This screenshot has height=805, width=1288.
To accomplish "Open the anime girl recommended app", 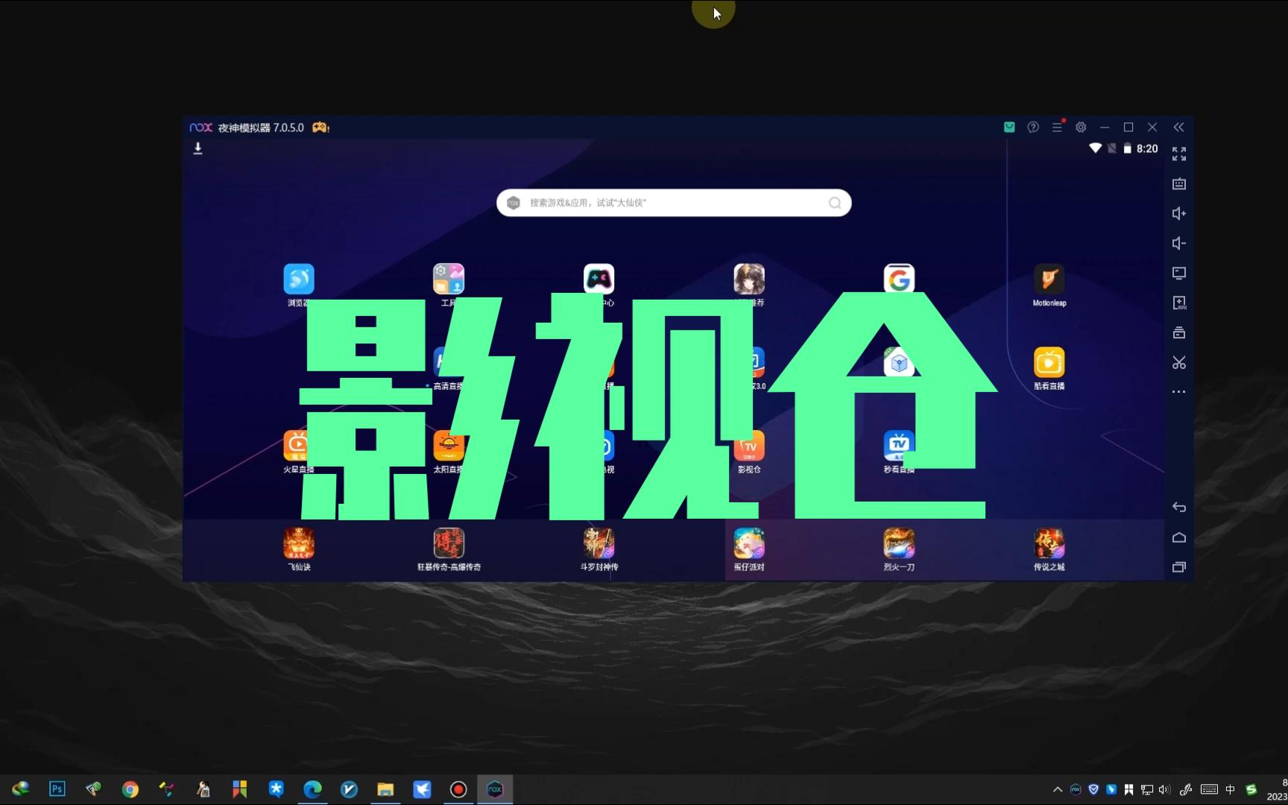I will coord(749,280).
